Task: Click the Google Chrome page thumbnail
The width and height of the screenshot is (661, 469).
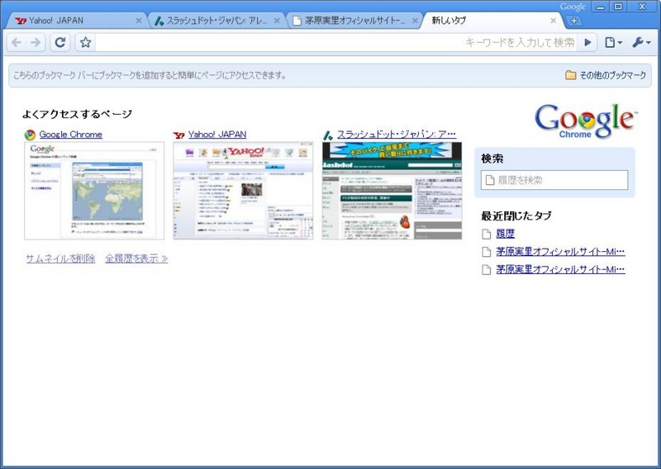Action: pyautogui.click(x=94, y=191)
